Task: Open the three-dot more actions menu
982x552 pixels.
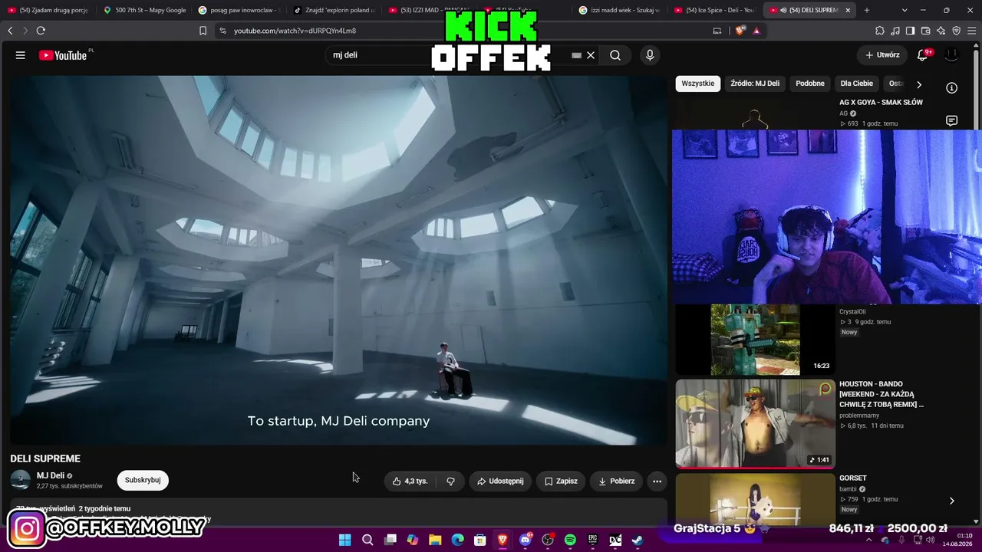Action: [x=657, y=481]
